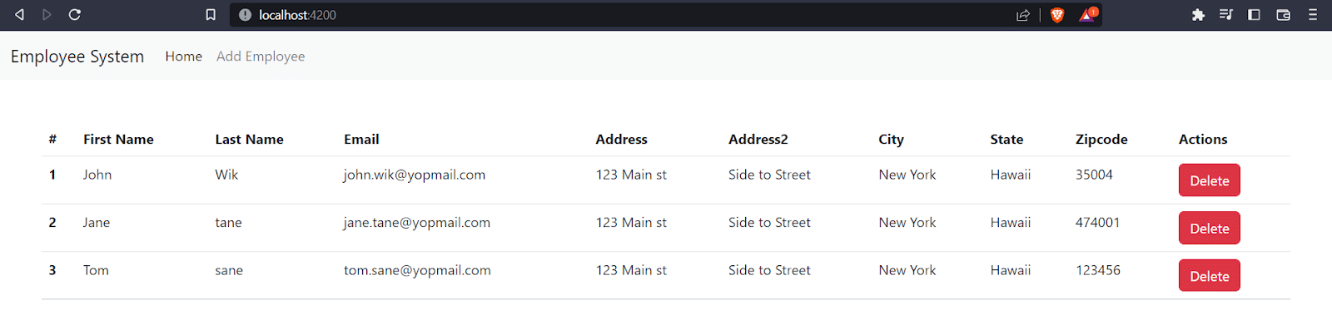View site information icon beside localhost
Screen dimensions: 1332x330
click(x=245, y=14)
